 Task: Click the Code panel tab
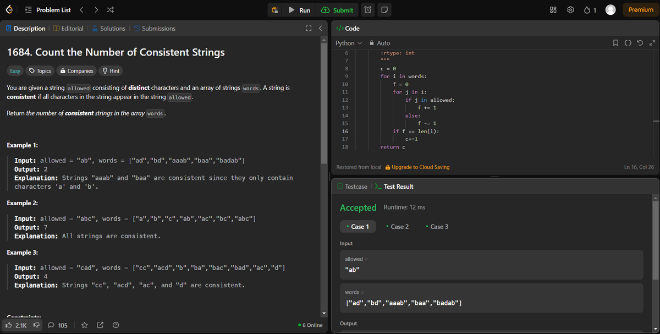348,28
